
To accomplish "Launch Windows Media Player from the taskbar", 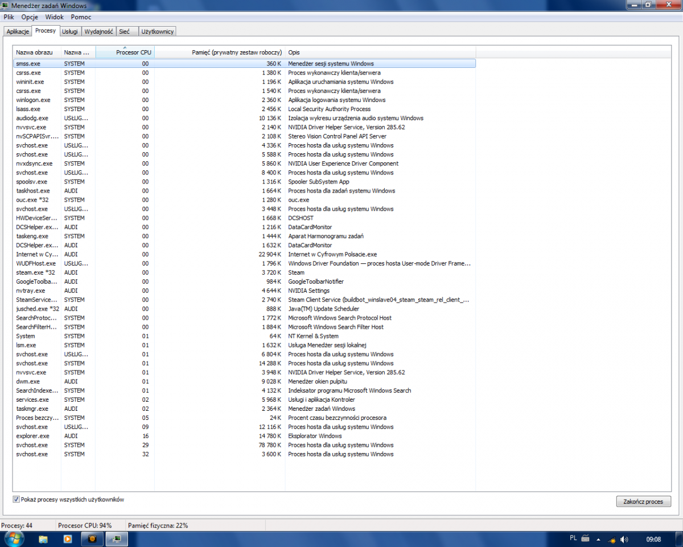I will click(68, 539).
